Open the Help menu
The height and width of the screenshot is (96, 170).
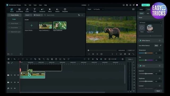(x=45, y=5)
